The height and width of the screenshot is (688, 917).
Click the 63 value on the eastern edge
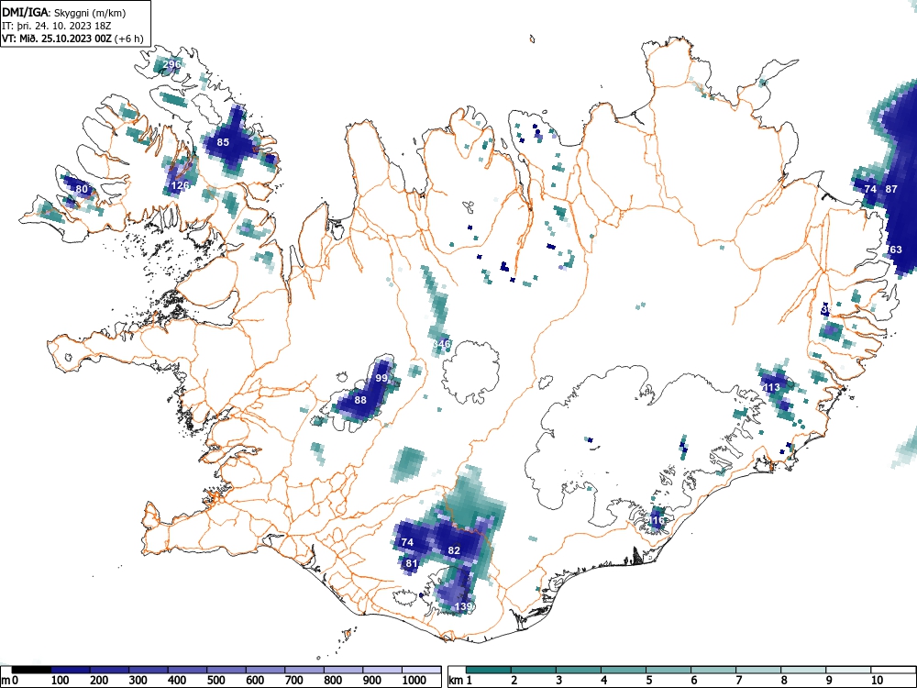(895, 250)
